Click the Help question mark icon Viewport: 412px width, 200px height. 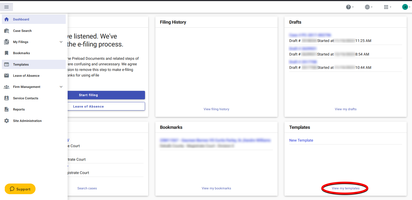(348, 7)
